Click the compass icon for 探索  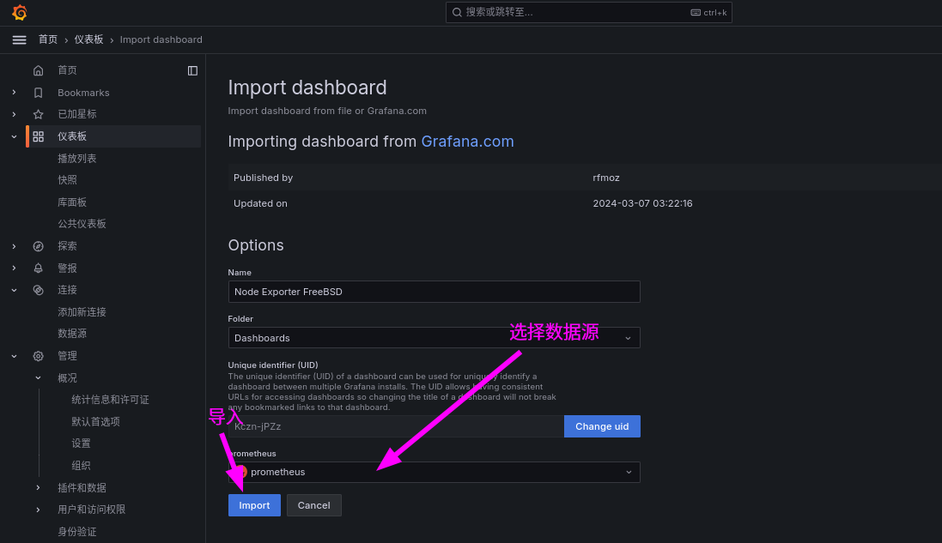pos(39,246)
